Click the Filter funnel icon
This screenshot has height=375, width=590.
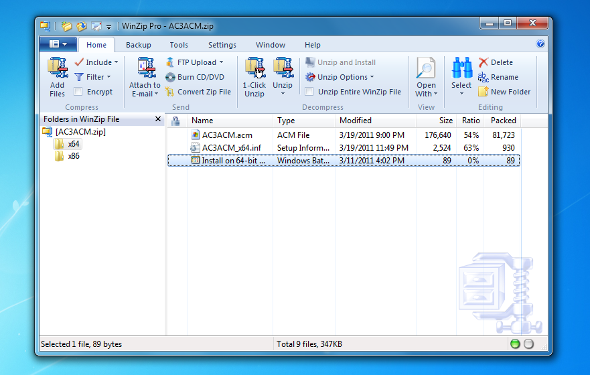pyautogui.click(x=79, y=77)
